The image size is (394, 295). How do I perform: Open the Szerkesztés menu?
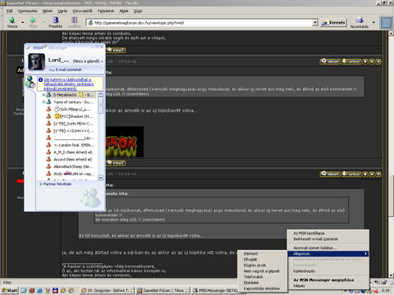[x=28, y=11]
